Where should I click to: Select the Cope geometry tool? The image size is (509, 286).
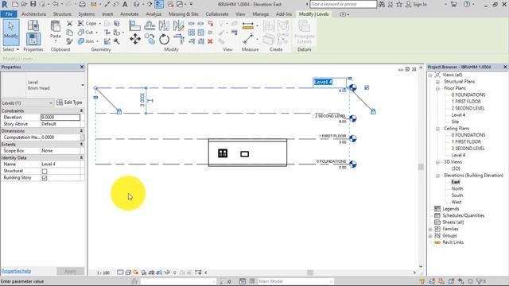coord(87,23)
